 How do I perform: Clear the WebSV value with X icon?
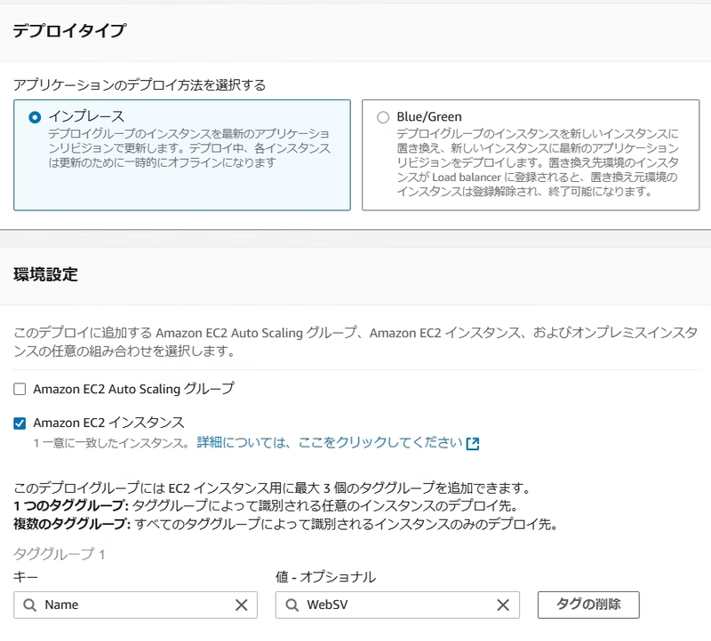pyautogui.click(x=503, y=605)
